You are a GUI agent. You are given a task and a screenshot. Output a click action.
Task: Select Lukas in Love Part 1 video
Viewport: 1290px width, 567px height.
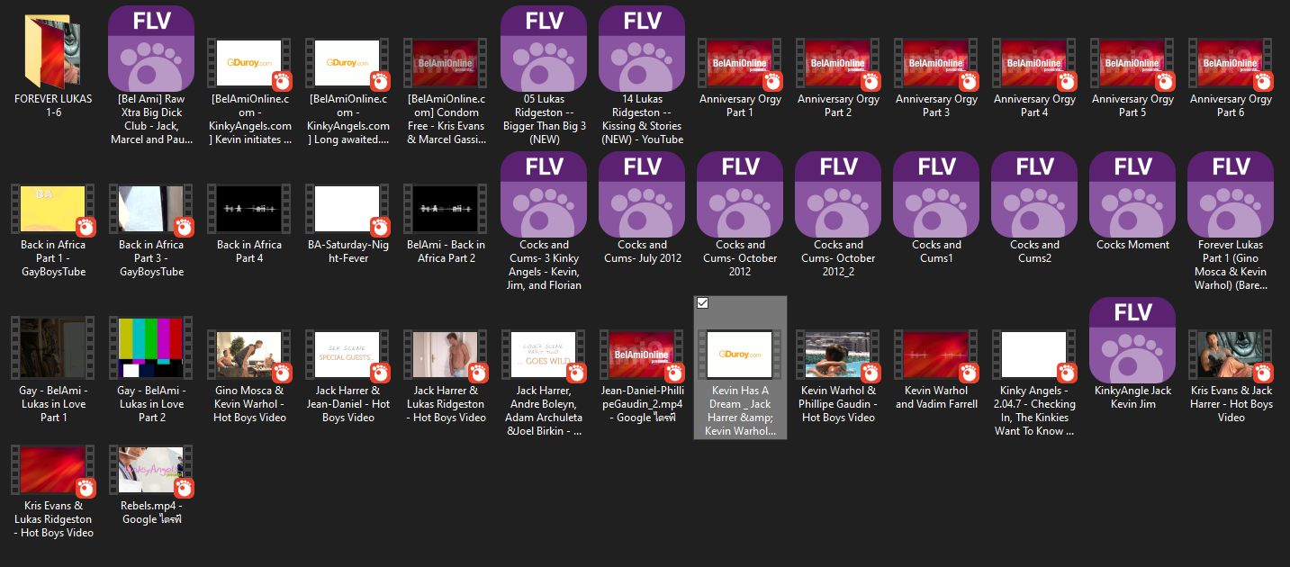[53, 348]
